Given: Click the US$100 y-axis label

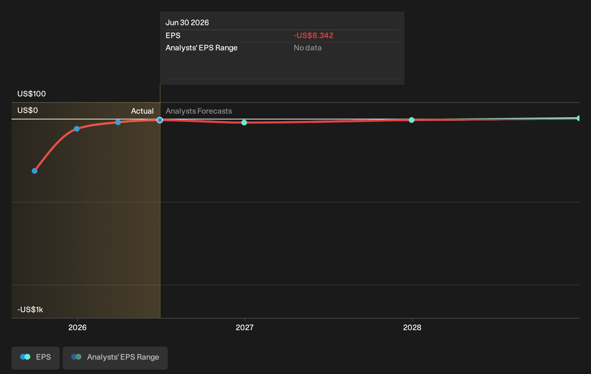Looking at the screenshot, I should [x=32, y=94].
